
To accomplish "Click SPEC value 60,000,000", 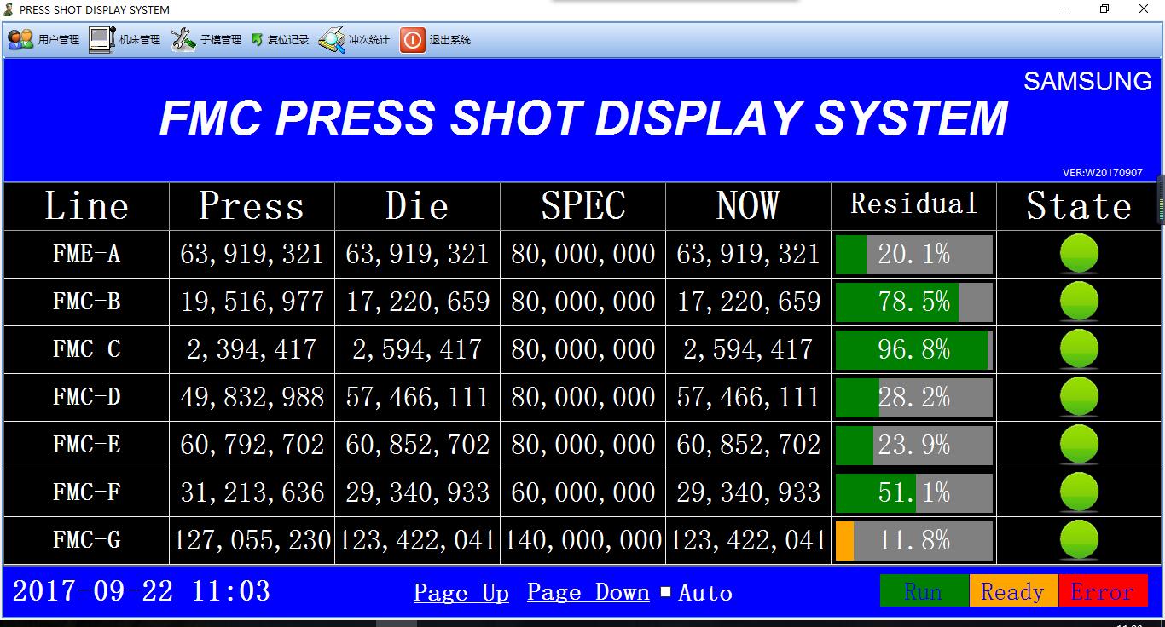I will click(582, 492).
